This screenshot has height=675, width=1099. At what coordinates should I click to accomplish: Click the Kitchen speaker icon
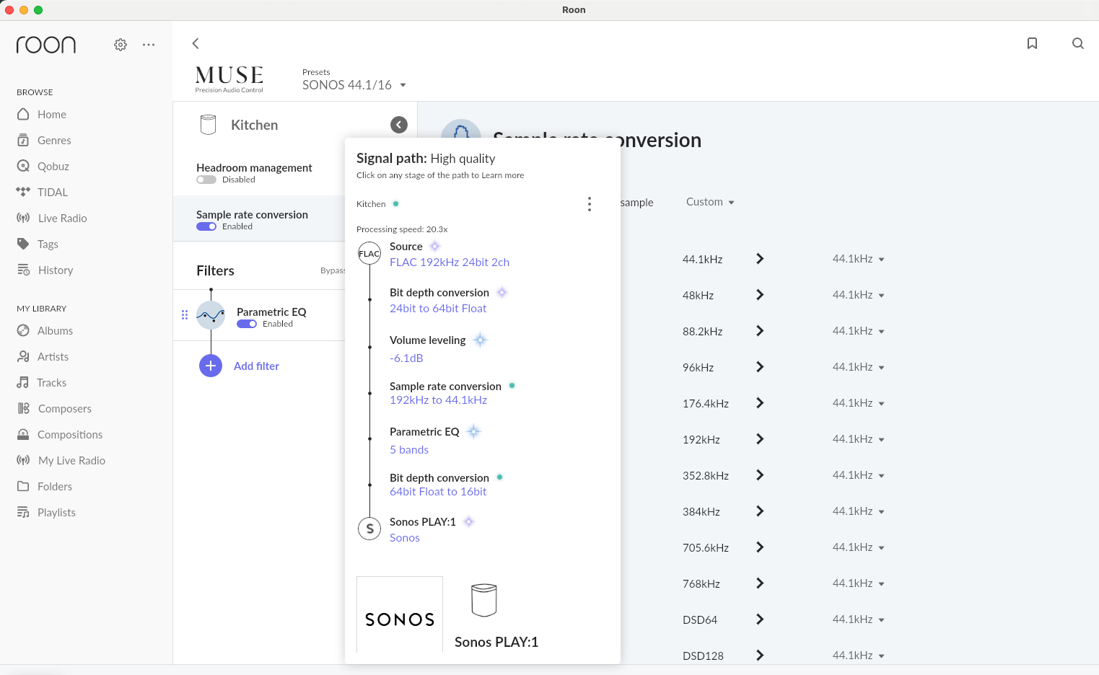(208, 125)
